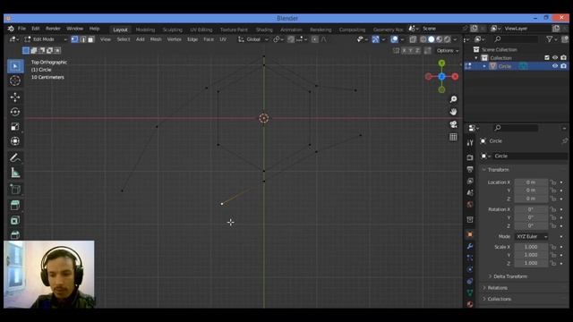Select the Bevel tool
This screenshot has height=322, width=573.
click(15, 234)
